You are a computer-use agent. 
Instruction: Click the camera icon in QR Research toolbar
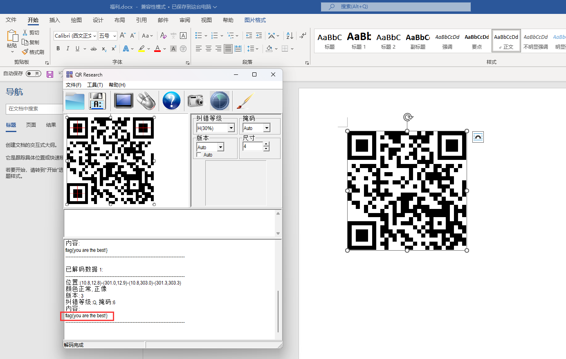tap(195, 101)
